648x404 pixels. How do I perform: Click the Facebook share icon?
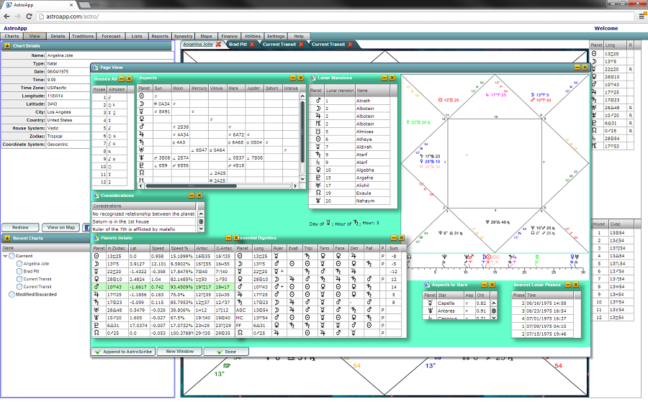tap(86, 227)
